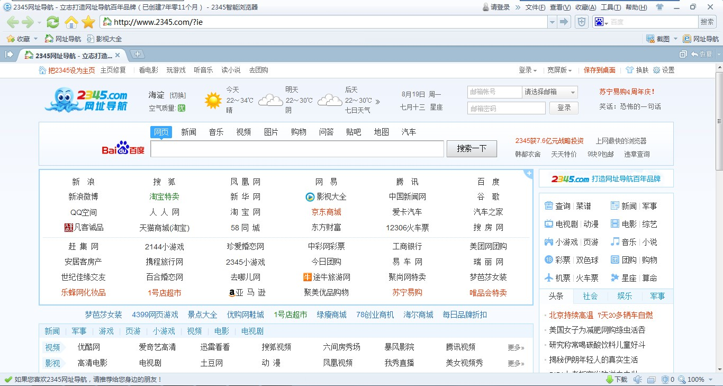Image resolution: width=723 pixels, height=386 pixels.
Task: Switch to the 娱乐 news tab
Action: [x=625, y=296]
